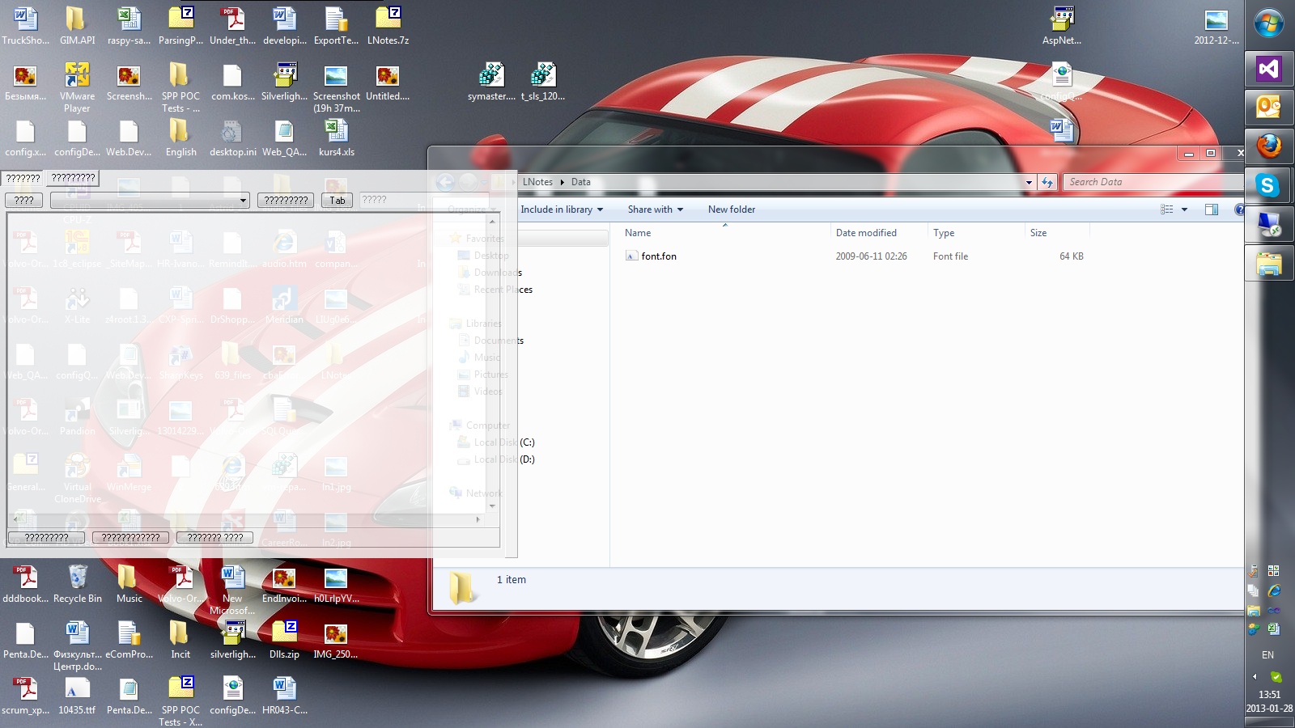Select the symaster... installer icon
Image resolution: width=1295 pixels, height=728 pixels.
491,82
